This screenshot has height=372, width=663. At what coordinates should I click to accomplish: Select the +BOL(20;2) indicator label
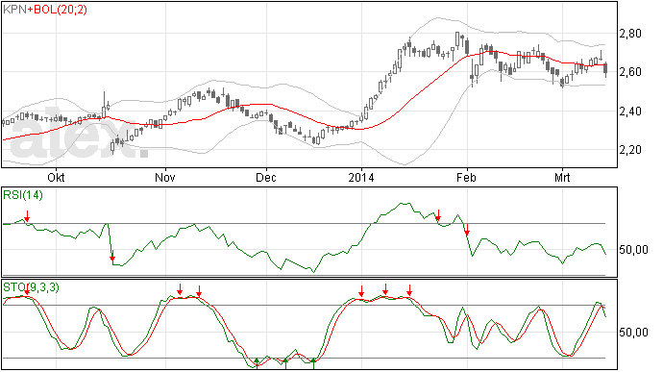point(57,10)
